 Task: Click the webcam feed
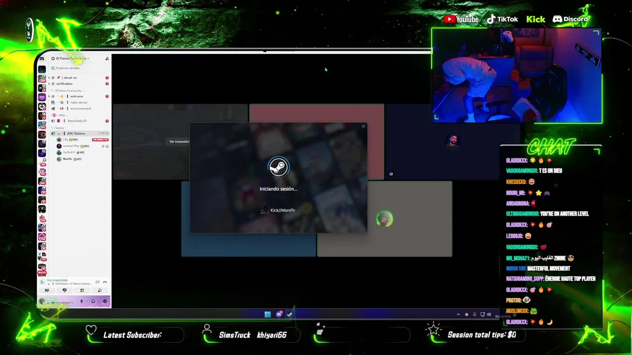click(516, 75)
